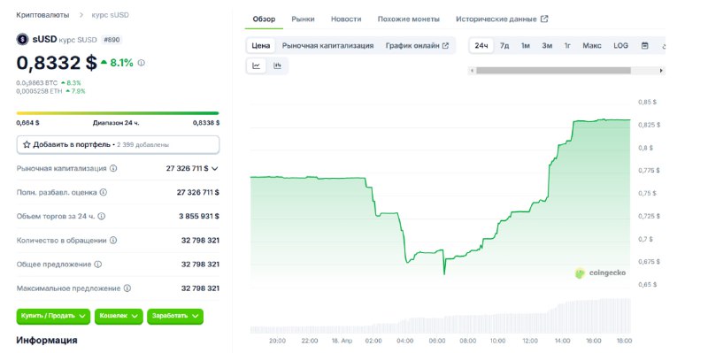Image resolution: width=708 pixels, height=353 pixels.
Task: Expand the Купить / Продать dropdown
Action: click(x=53, y=316)
